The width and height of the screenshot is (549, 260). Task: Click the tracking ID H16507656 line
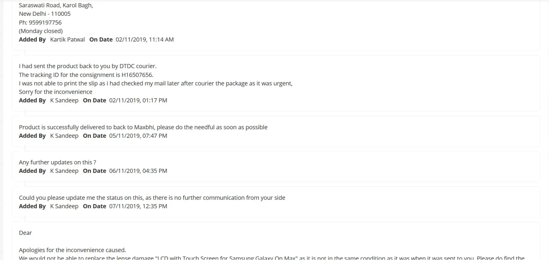pyautogui.click(x=86, y=75)
